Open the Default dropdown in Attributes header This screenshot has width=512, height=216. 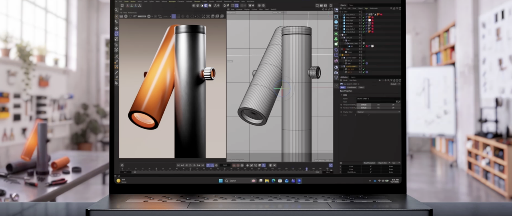tap(395, 84)
